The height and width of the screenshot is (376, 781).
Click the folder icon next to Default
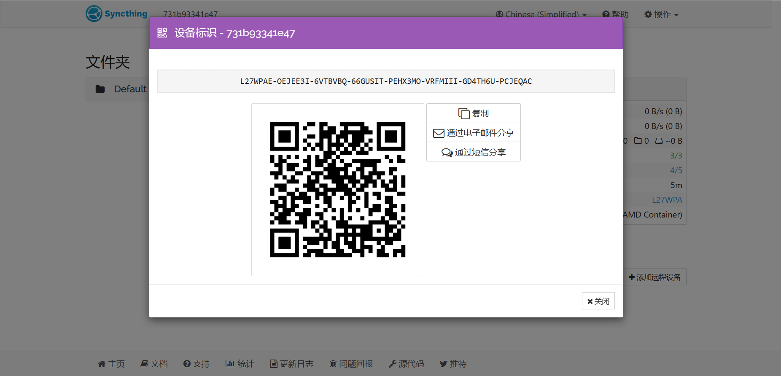(x=100, y=89)
